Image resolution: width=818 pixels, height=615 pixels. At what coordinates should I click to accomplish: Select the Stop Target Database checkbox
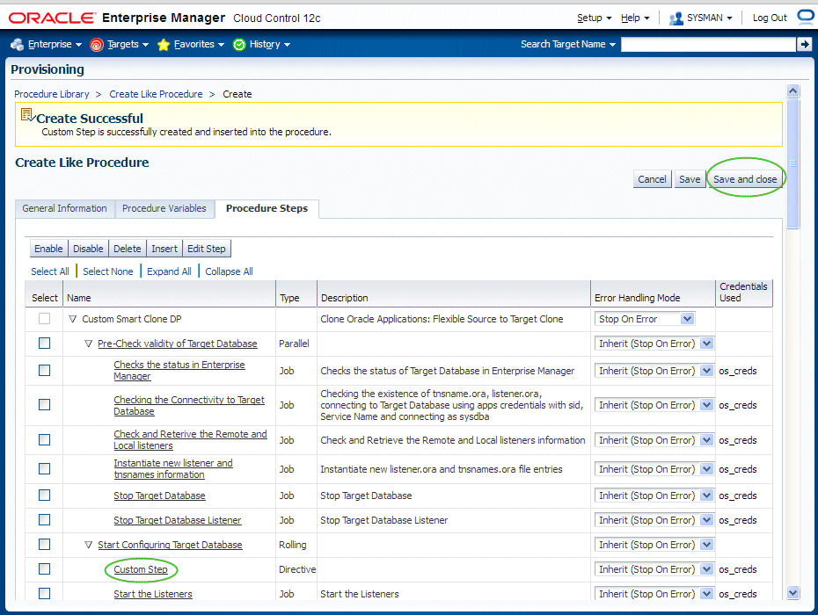pyautogui.click(x=44, y=495)
